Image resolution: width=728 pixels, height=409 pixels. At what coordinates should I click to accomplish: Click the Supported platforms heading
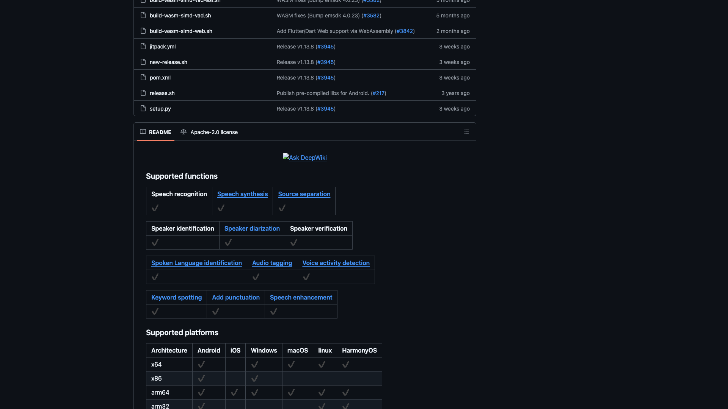[182, 333]
